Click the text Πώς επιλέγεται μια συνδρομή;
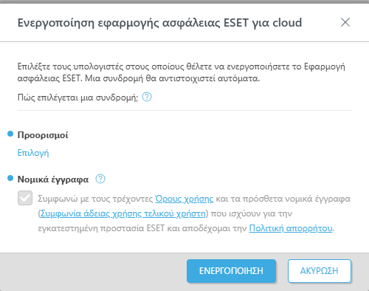The width and height of the screenshot is (369, 291). coord(77,97)
